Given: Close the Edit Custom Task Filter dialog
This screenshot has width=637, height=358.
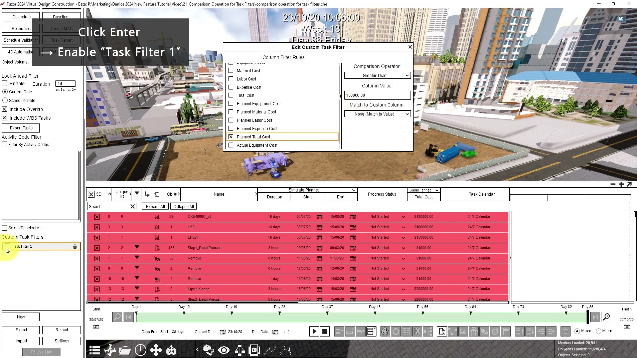Looking at the screenshot, I should 410,47.
